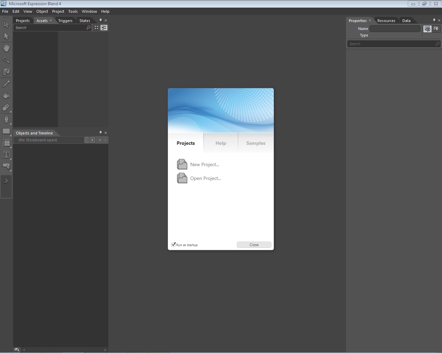This screenshot has height=353, width=442.
Task: Switch Assets panel to grid view
Action: [96, 28]
